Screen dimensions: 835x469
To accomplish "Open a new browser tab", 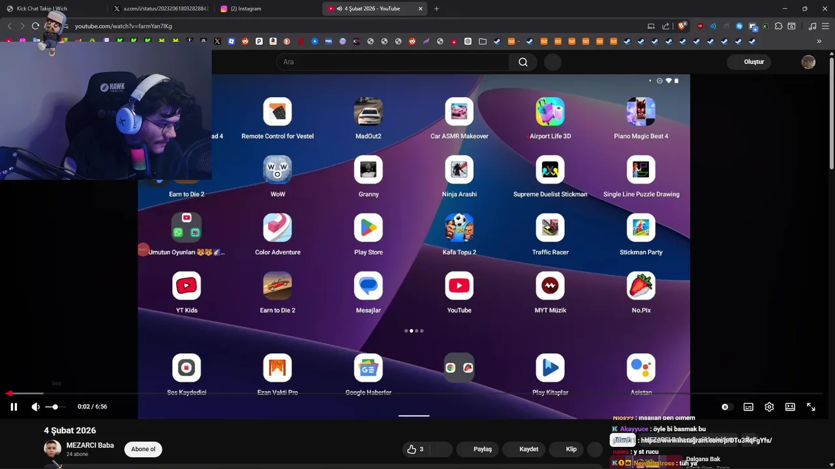I will point(436,8).
